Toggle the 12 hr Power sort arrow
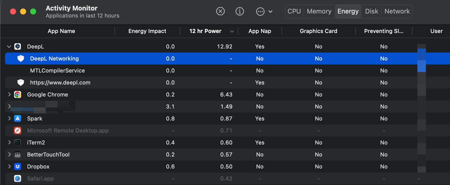This screenshot has height=185, width=450. pos(232,31)
